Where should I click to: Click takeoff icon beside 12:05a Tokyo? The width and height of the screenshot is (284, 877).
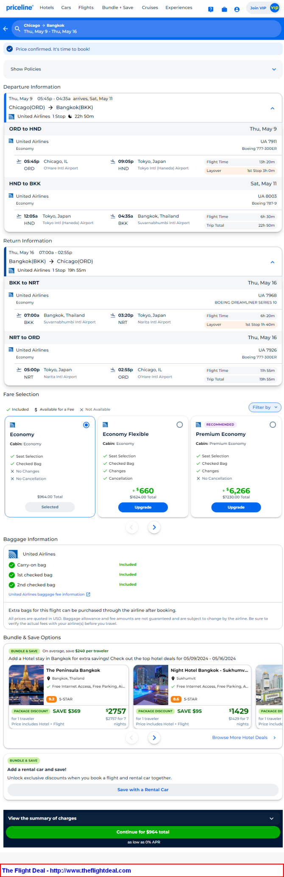coord(19,216)
